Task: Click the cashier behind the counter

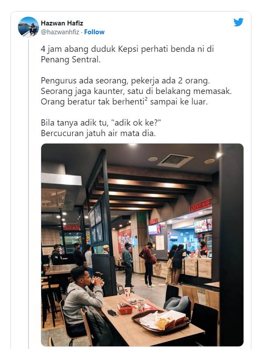Action: (x=203, y=248)
